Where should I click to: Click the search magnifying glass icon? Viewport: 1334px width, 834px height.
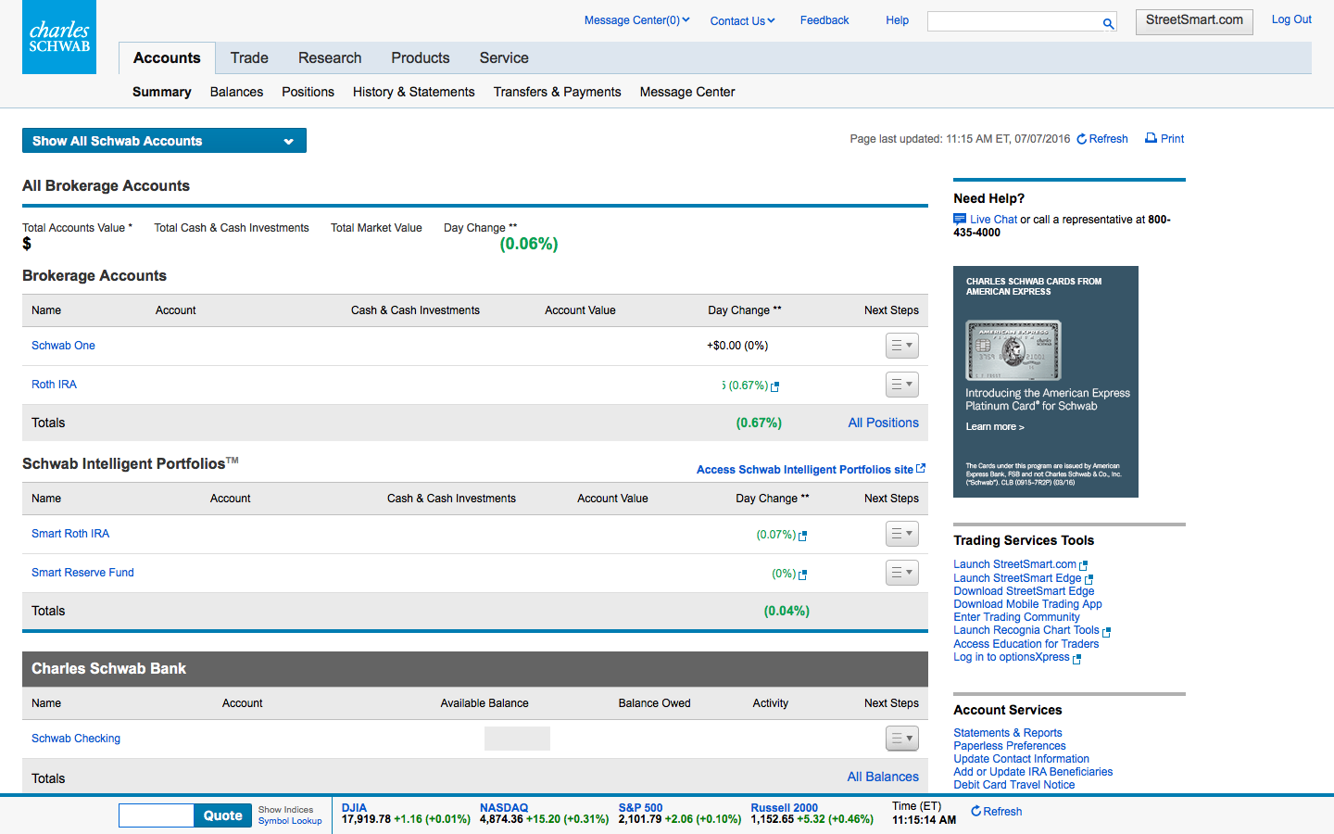pos(1108,22)
